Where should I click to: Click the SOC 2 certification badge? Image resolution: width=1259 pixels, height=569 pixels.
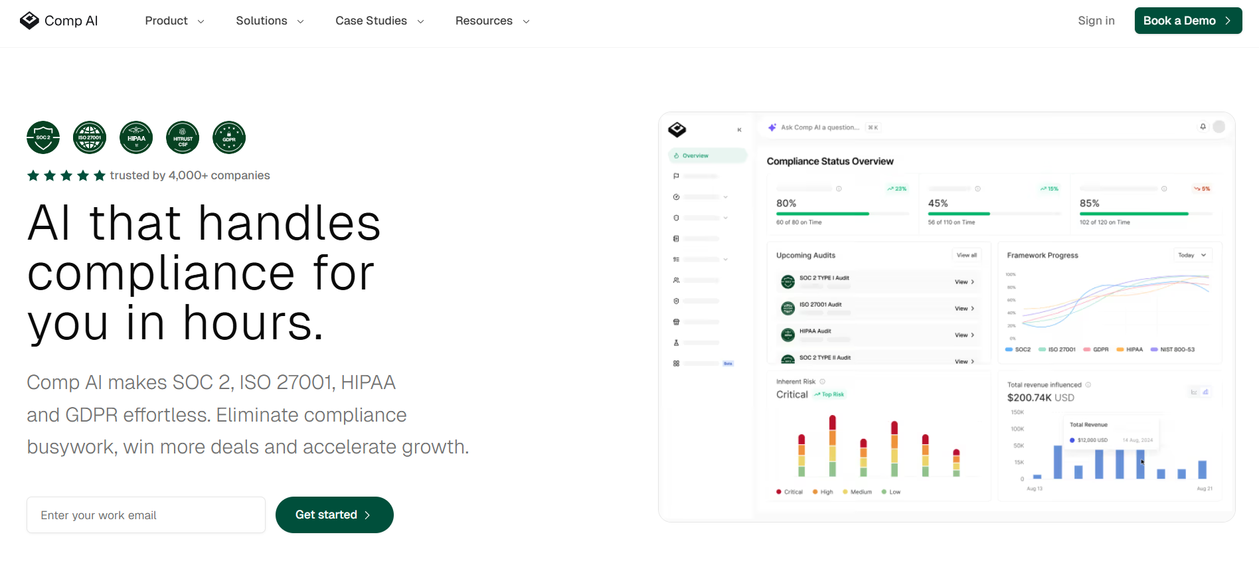[43, 137]
